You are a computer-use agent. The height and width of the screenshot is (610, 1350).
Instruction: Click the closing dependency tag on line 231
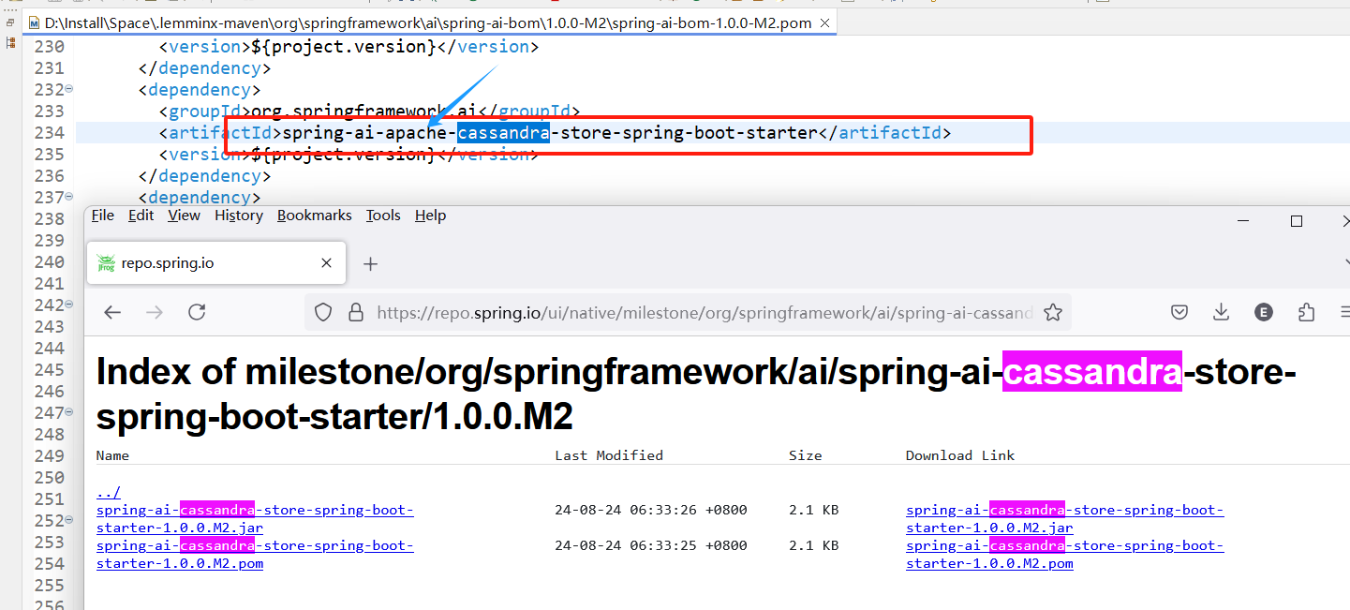point(205,68)
